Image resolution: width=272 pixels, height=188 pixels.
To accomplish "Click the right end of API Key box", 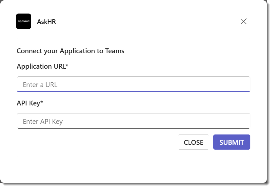I will (x=245, y=121).
